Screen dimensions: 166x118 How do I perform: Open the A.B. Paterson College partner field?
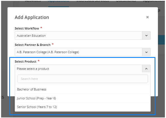tap(79, 52)
